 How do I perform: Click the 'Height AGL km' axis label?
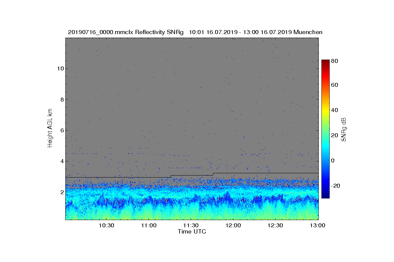tap(50, 128)
